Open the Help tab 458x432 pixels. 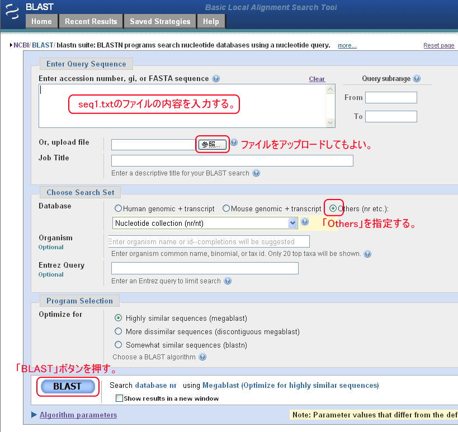[x=211, y=22]
